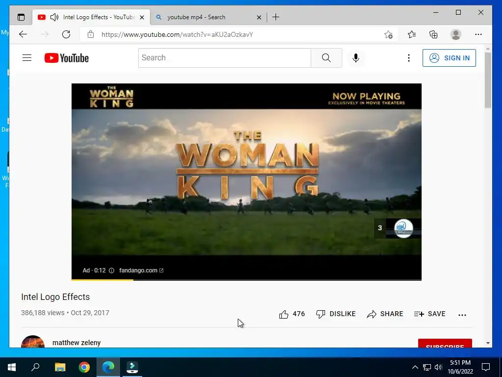
Task: Click the ad progress bar
Action: point(246,280)
